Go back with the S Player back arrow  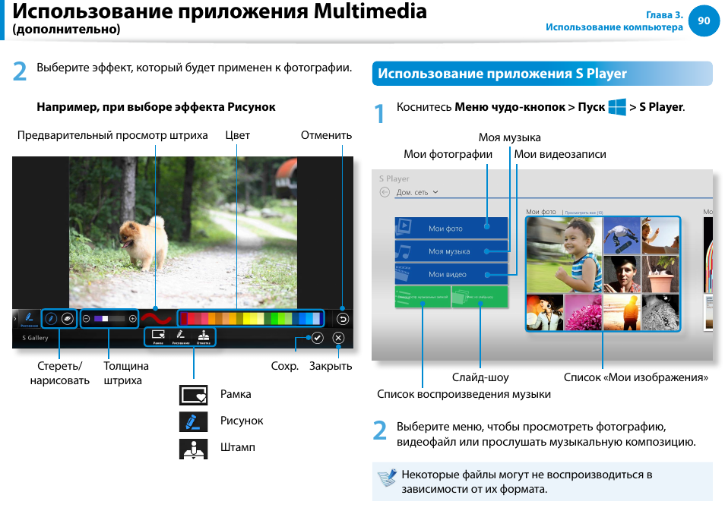[385, 192]
